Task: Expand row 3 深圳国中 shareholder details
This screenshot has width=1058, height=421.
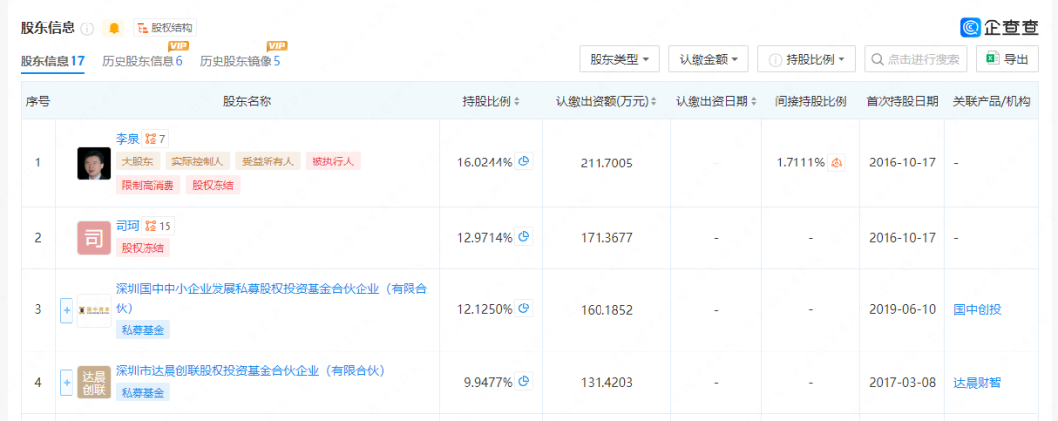Action: click(x=67, y=309)
